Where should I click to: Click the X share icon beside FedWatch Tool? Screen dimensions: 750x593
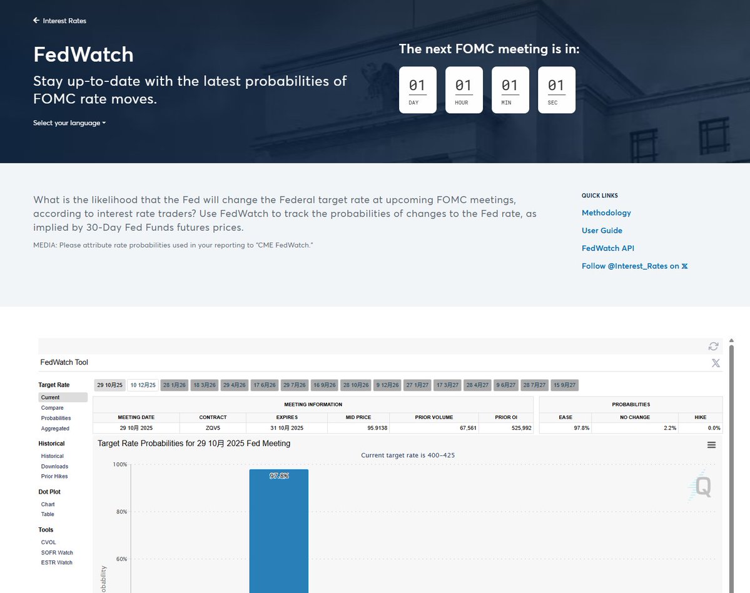point(716,363)
